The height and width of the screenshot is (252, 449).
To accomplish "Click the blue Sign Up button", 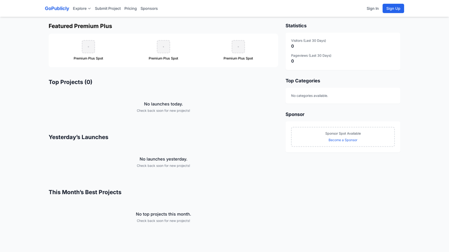I will [393, 8].
